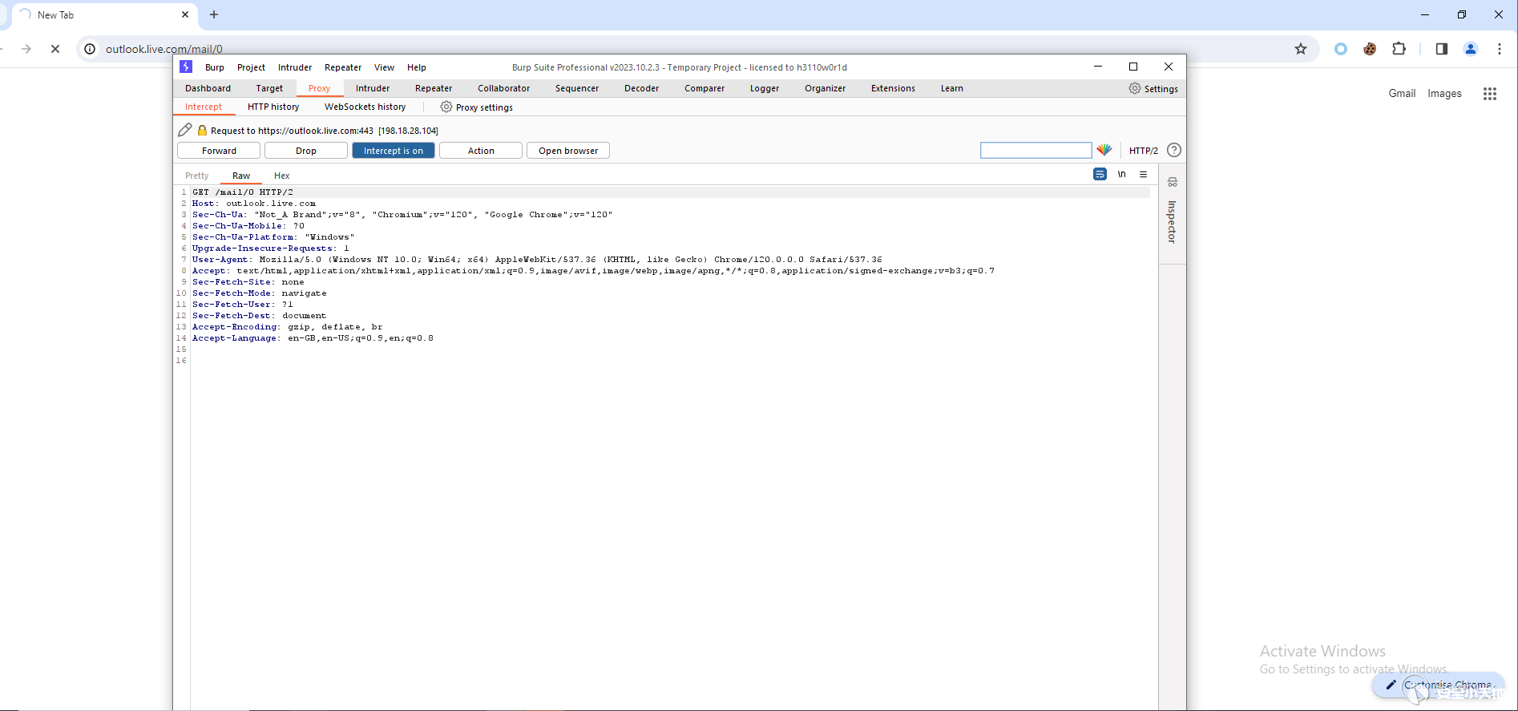Screen dimensions: 1518x711
Task: Click Chrome's forward navigation arrow
Action: (x=26, y=49)
